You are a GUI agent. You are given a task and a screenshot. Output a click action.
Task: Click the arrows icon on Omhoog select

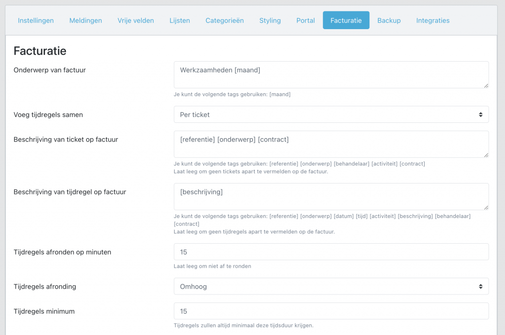pos(480,286)
